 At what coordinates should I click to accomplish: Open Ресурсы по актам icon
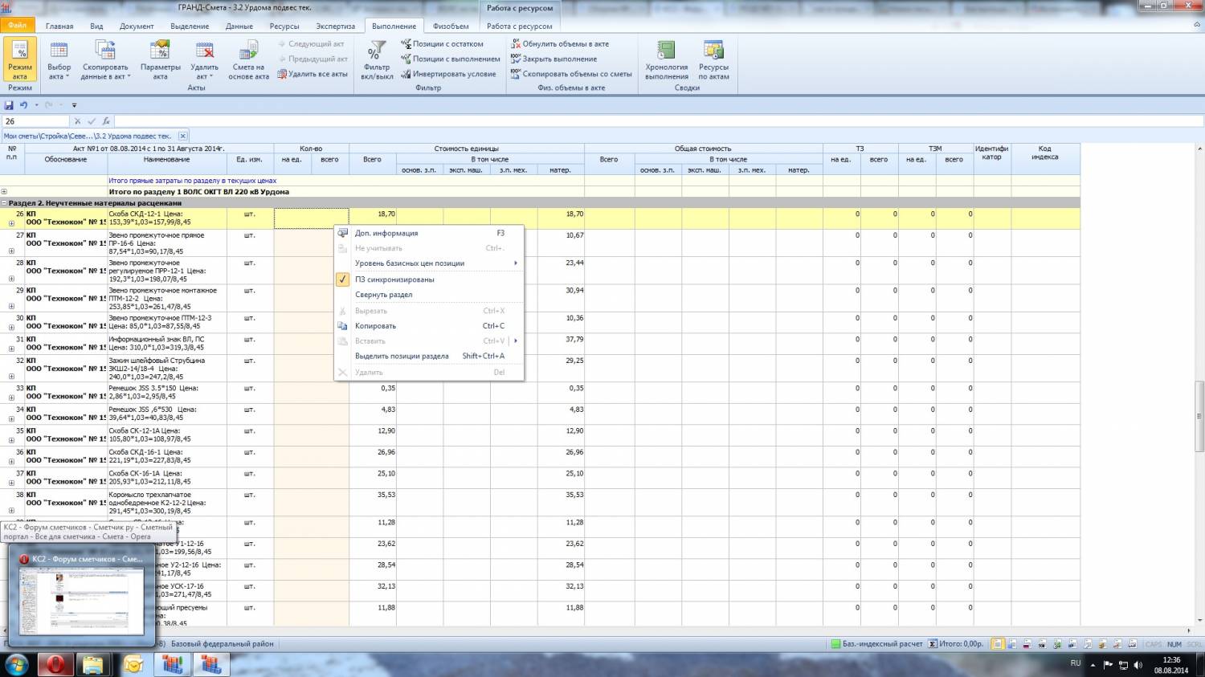point(713,59)
